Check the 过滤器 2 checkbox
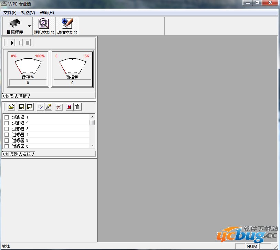Screen dimensions: 280x250 7,123
